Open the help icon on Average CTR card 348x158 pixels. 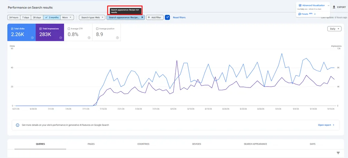tap(89, 38)
